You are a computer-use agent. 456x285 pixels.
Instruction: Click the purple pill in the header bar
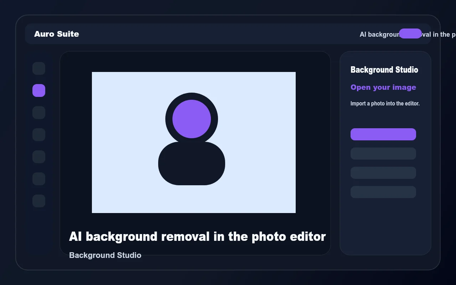(410, 33)
